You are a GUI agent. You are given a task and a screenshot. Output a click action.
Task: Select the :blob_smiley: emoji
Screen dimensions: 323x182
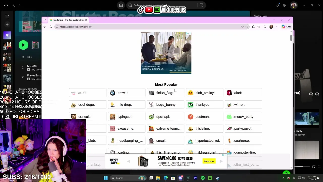tap(205, 93)
